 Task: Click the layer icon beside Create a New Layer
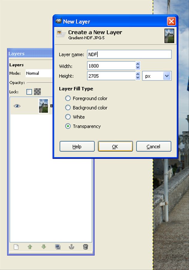pyautogui.click(x=61, y=34)
